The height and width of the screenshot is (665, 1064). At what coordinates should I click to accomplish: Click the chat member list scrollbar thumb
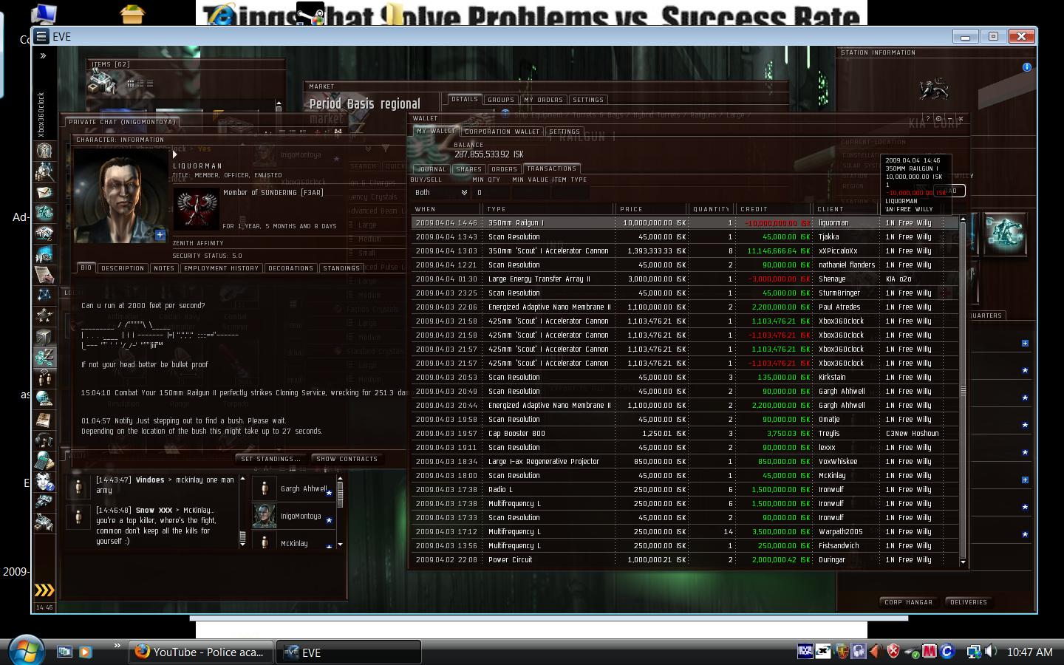[340, 494]
